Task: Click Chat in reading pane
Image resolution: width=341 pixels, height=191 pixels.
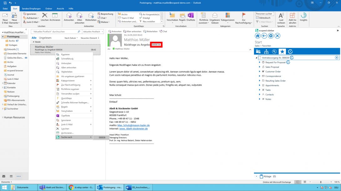Action: tap(163, 31)
